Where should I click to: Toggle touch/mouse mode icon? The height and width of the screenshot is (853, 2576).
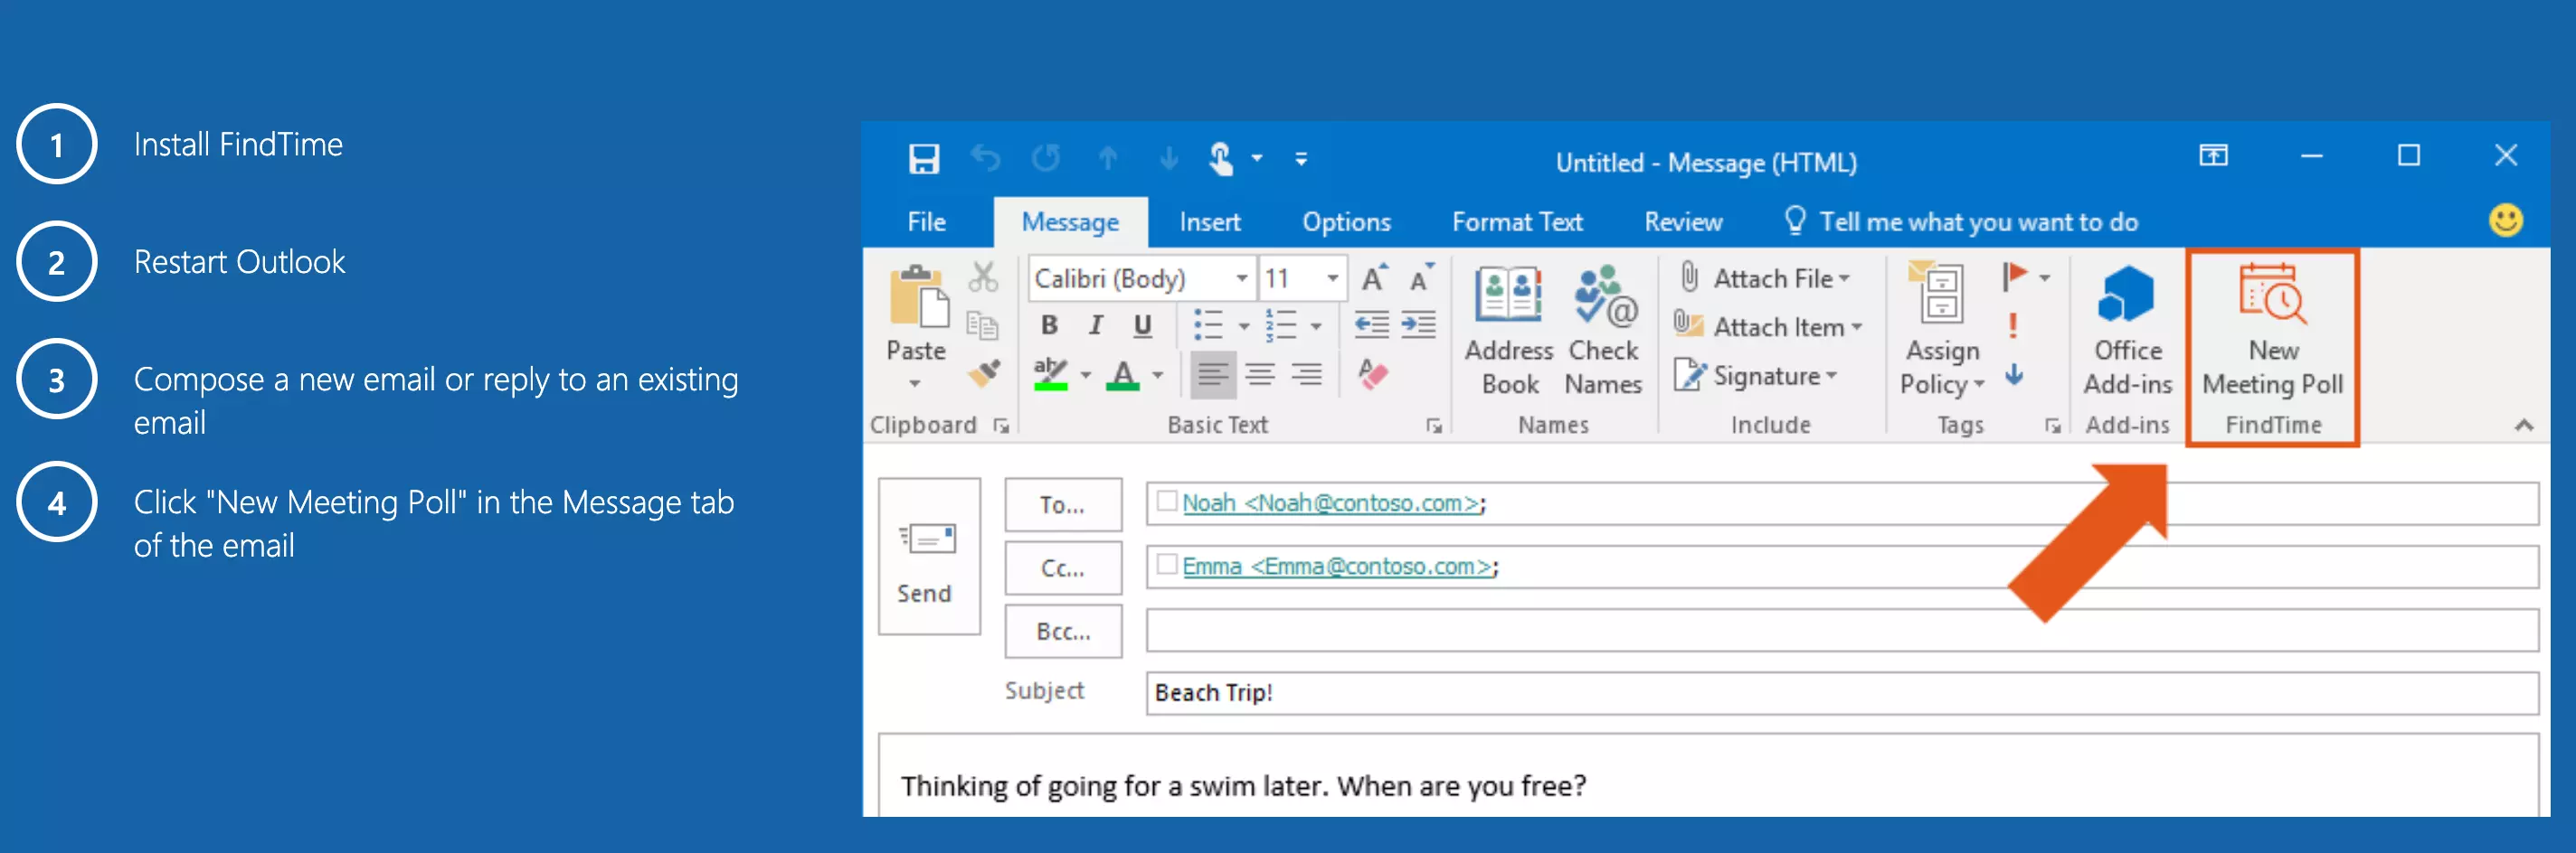click(x=1221, y=159)
